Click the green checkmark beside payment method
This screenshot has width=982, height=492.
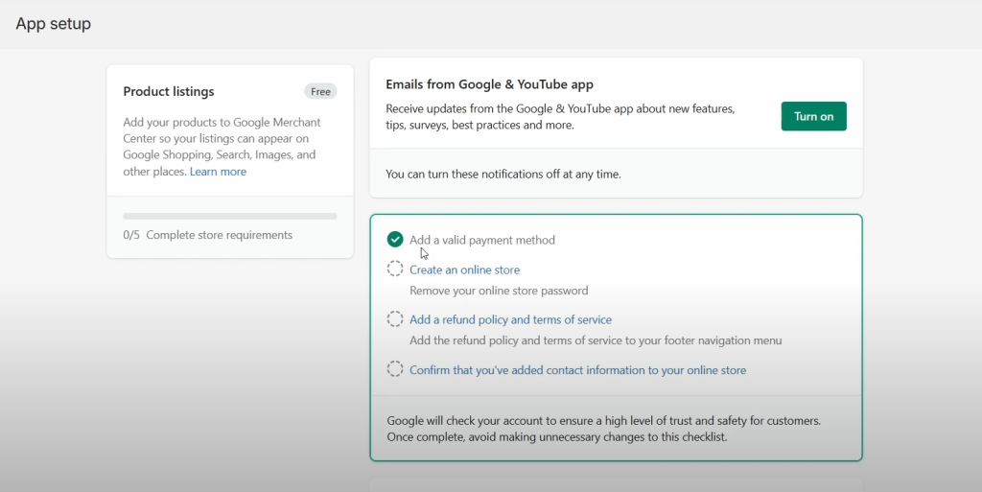tap(395, 240)
